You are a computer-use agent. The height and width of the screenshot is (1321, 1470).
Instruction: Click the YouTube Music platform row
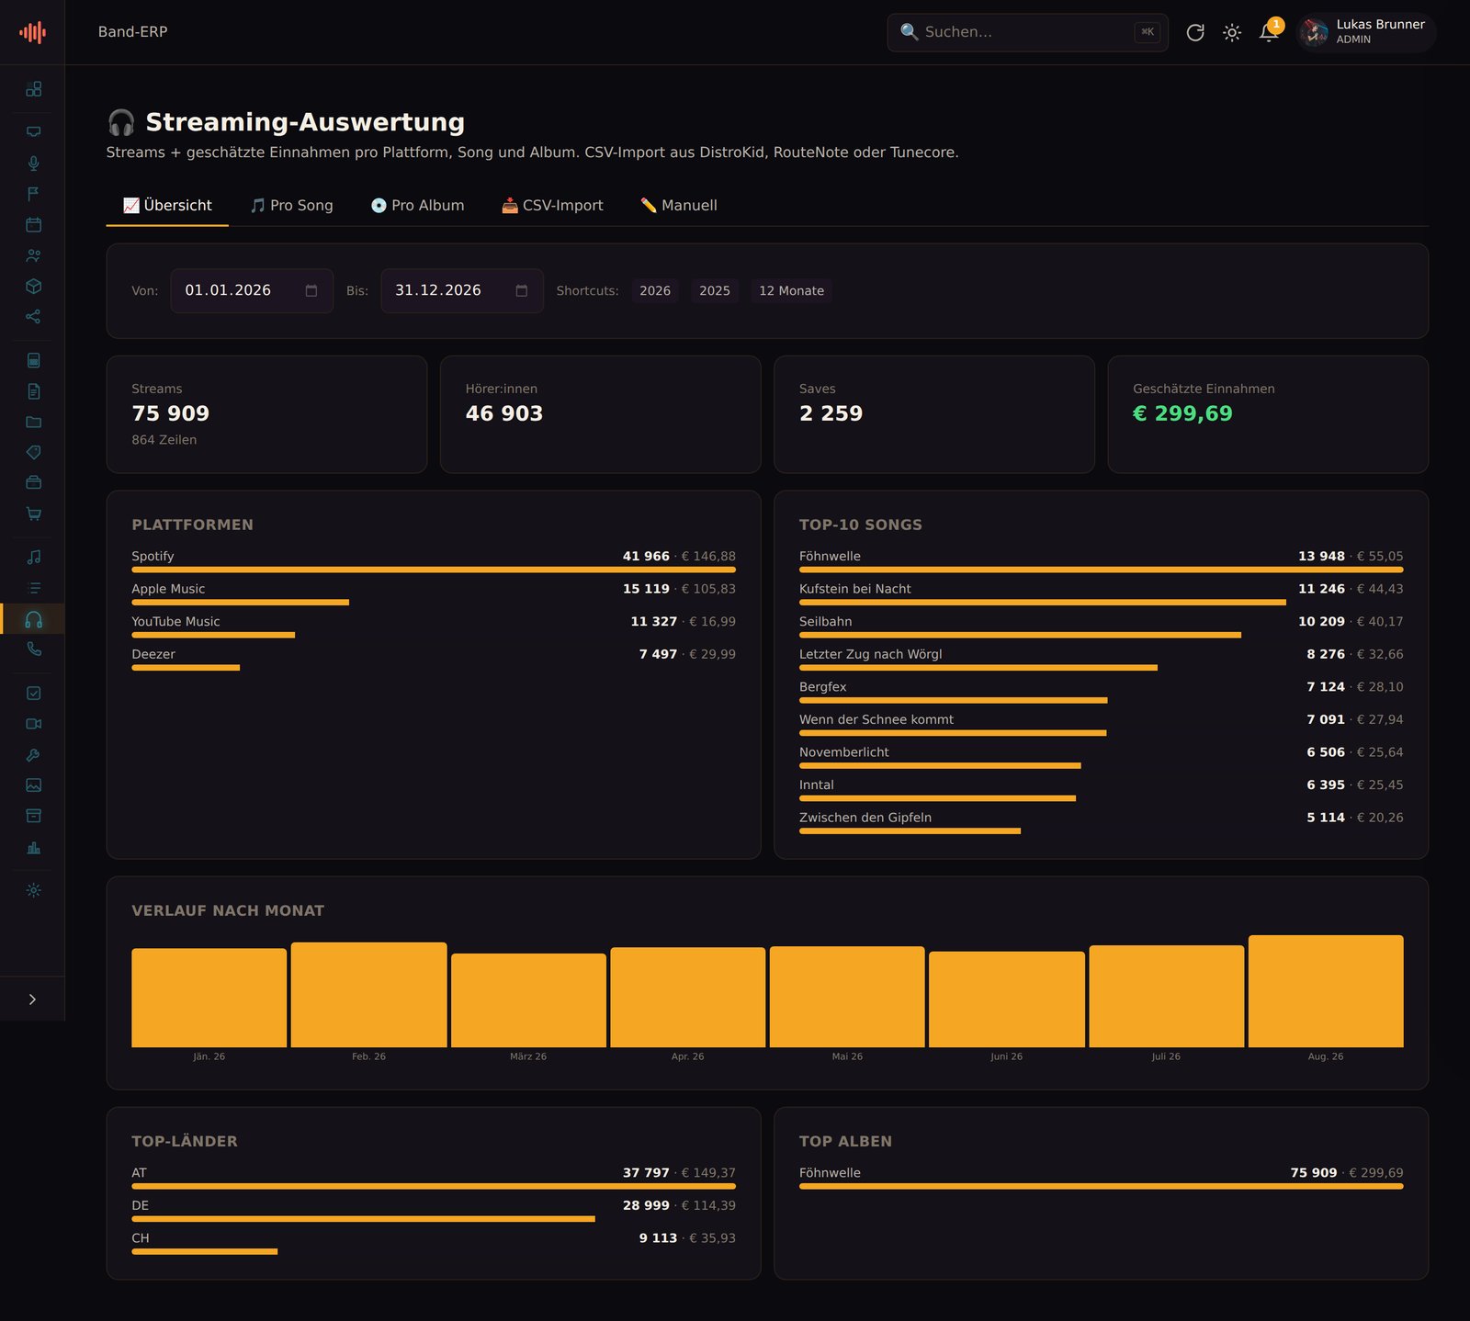(x=434, y=627)
